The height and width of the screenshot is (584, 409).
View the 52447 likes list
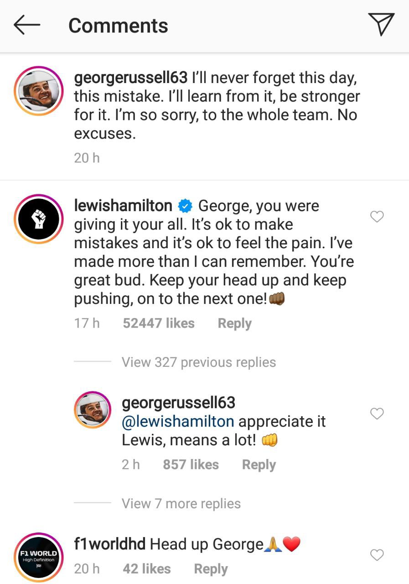point(159,323)
